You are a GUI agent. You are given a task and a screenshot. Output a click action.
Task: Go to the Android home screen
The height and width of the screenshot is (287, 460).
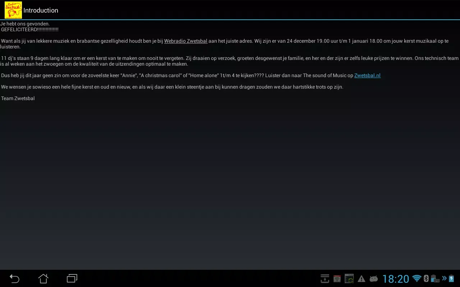pyautogui.click(x=43, y=278)
